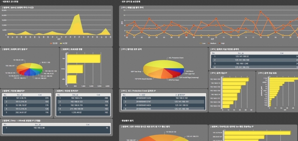Screen dimensions: 298x141
Task: Select the 192.168.5.152 bar in target IP chart
Action: coord(226,106)
